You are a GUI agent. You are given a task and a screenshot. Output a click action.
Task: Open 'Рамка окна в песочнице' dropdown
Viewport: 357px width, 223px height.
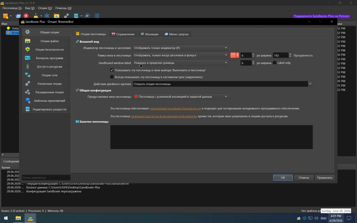(x=181, y=55)
